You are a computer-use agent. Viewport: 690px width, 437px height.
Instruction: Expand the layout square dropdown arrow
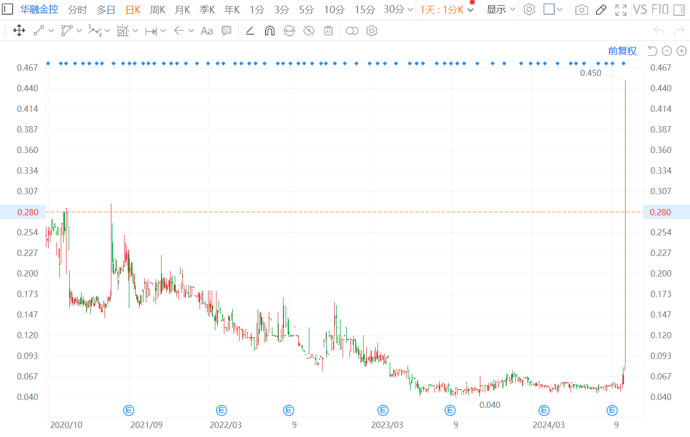coord(560,9)
